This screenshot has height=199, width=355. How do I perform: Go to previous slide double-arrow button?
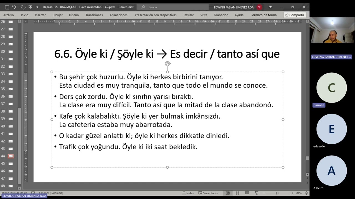(x=307, y=179)
